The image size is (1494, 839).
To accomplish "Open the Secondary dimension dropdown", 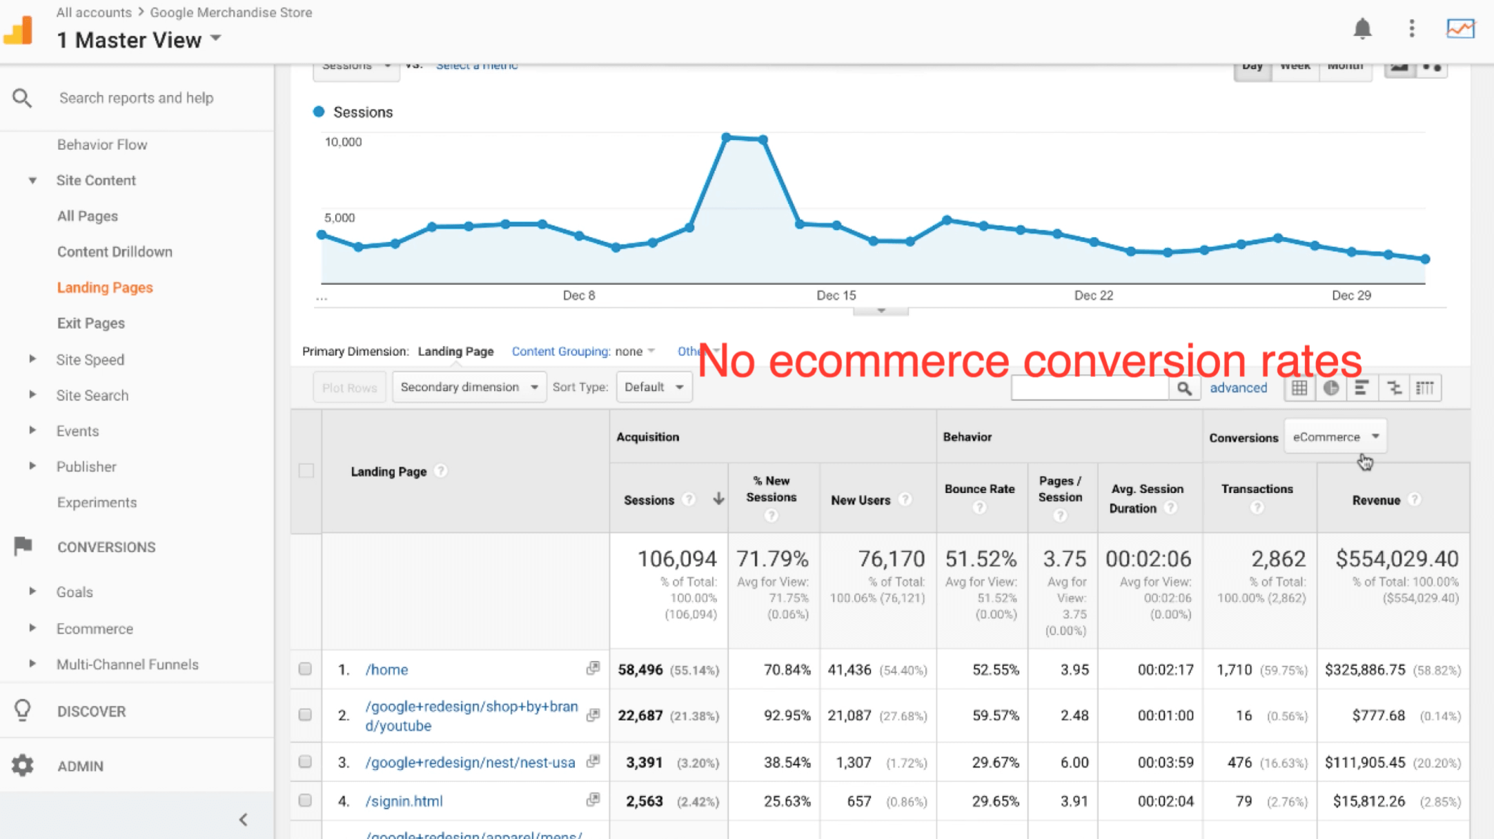I will (x=467, y=387).
